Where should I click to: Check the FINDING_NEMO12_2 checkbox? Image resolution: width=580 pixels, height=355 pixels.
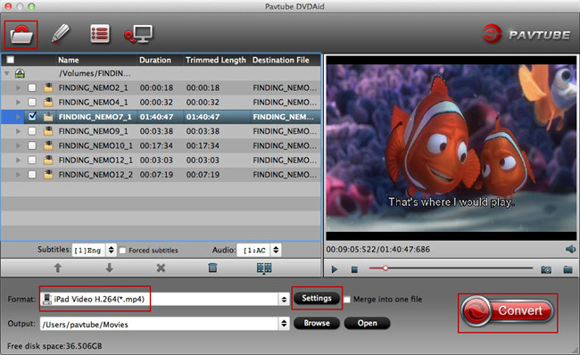[32, 175]
